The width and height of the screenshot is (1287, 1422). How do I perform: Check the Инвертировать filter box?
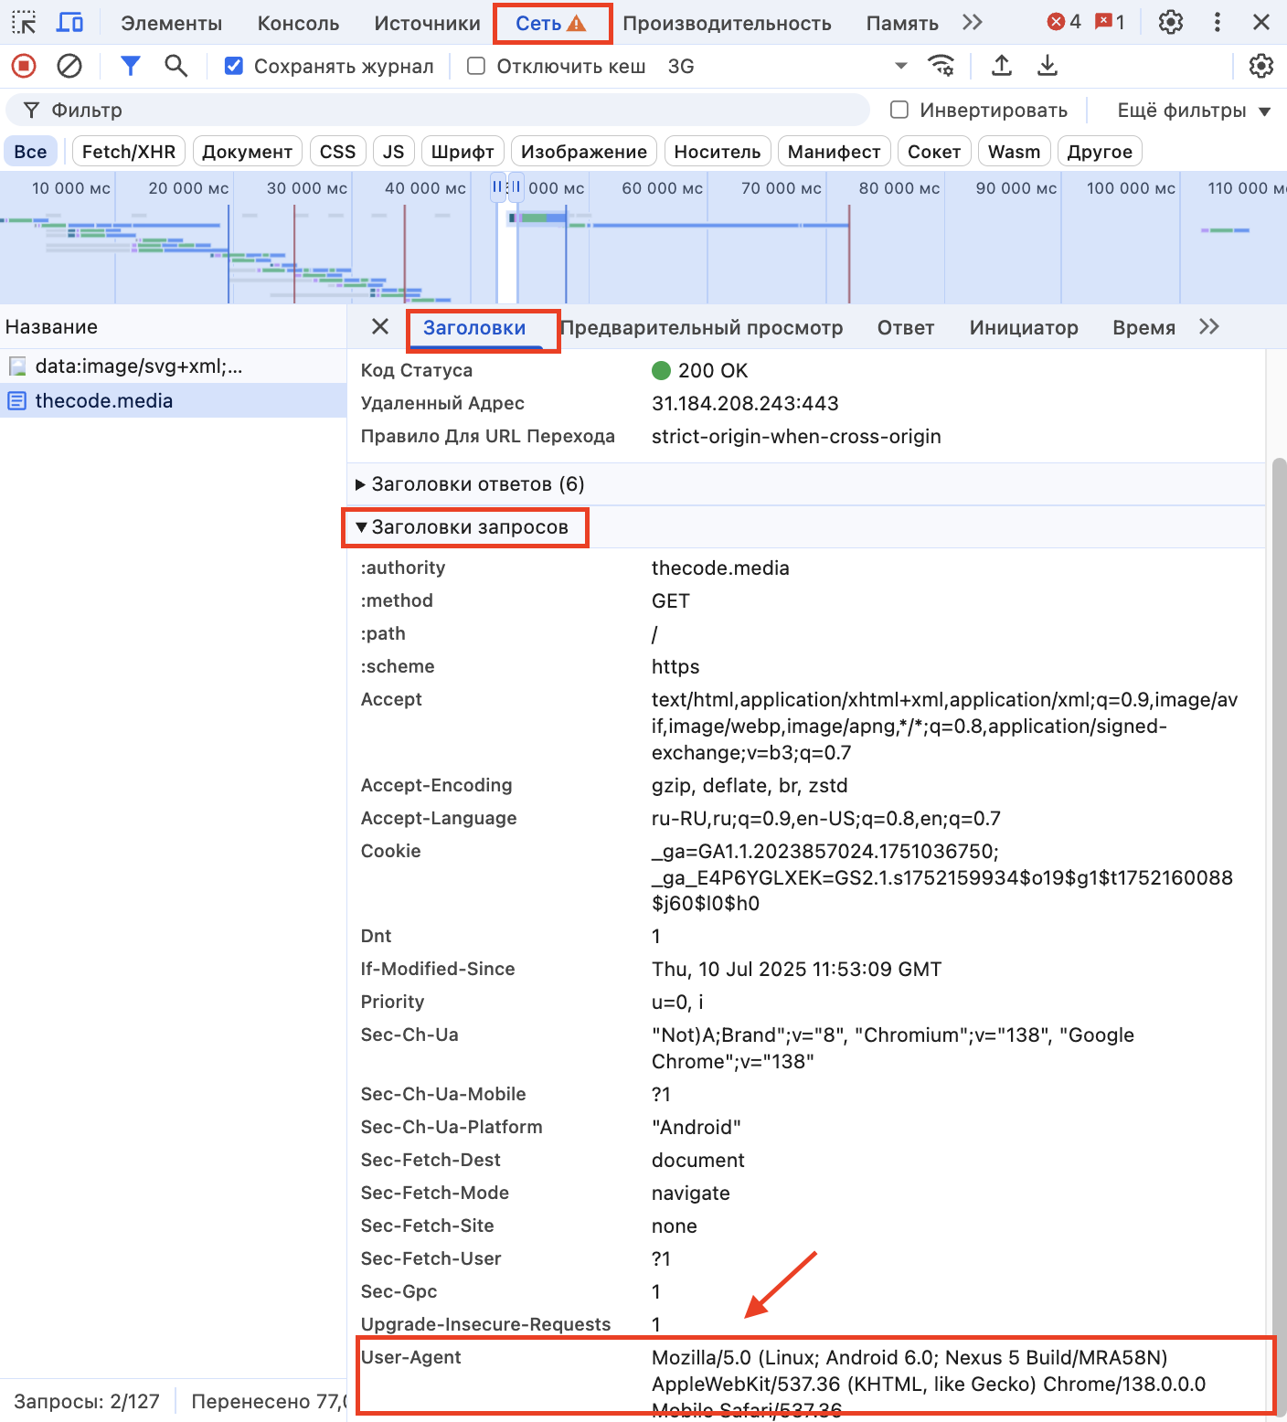[899, 109]
